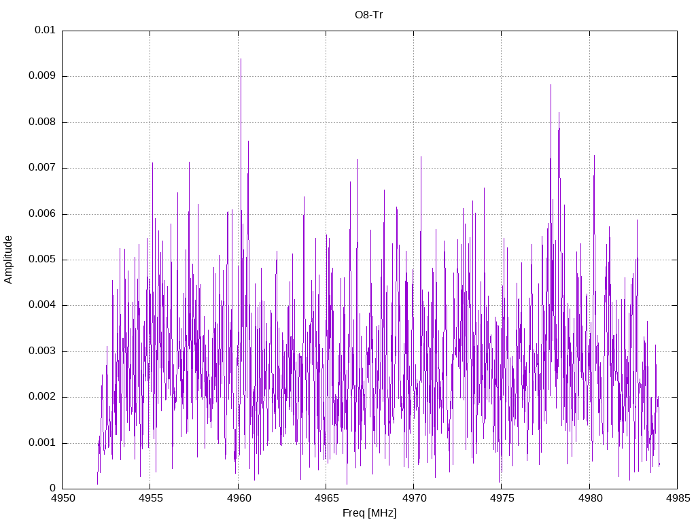Click the 4975 x-axis tick label

point(502,498)
